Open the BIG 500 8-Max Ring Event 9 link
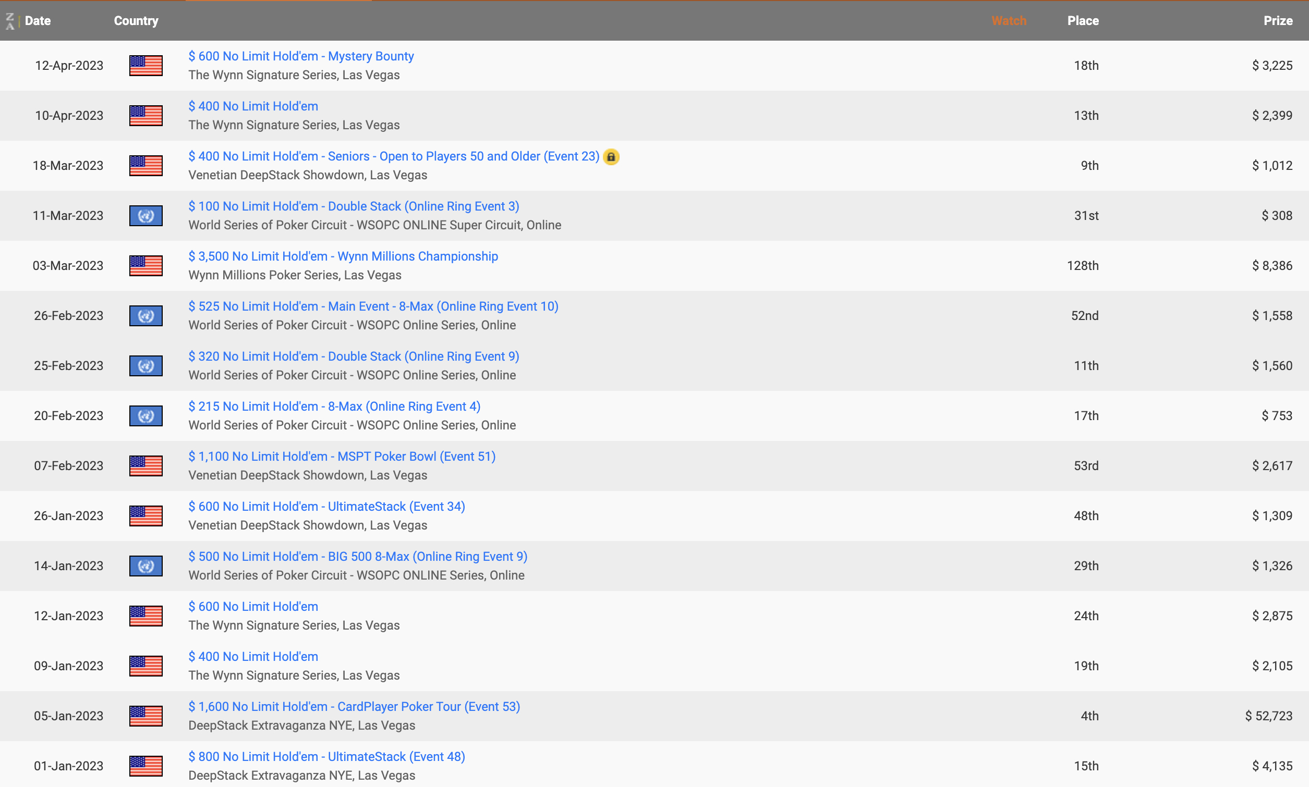Viewport: 1309px width, 787px height. 358,556
